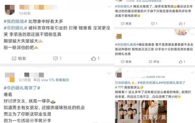Viewport: 195px width, 123px height.
Task: View the photo booth strip thumbnail
Action: tap(128, 111)
